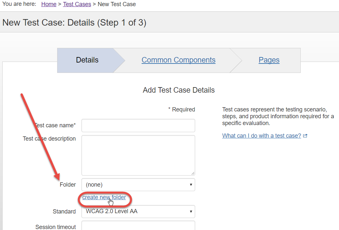Click inside the Test case description textarea
This screenshot has width=339, height=230.
tap(138, 155)
